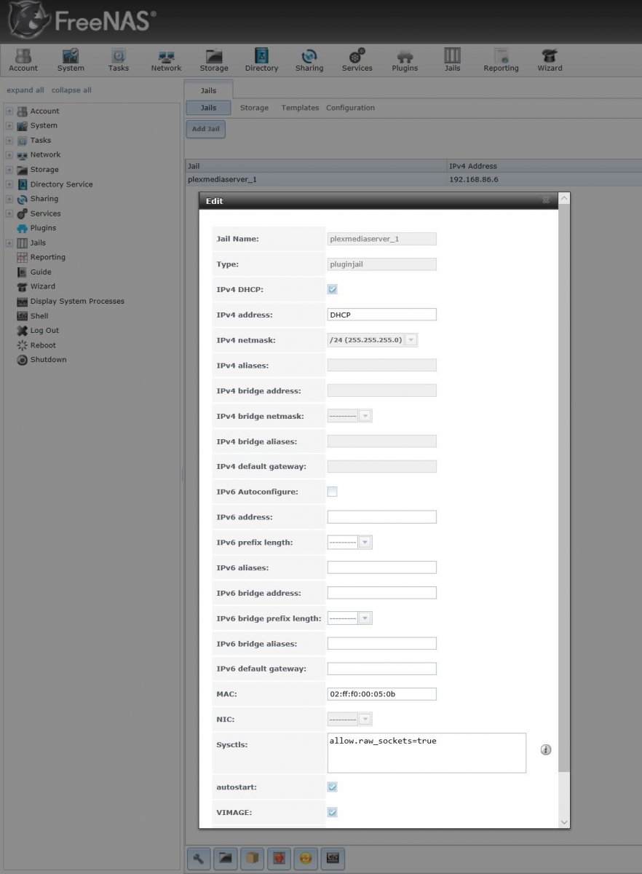Click the Shell console icon at bottom toolbar
This screenshot has height=874, width=642.
click(333, 859)
